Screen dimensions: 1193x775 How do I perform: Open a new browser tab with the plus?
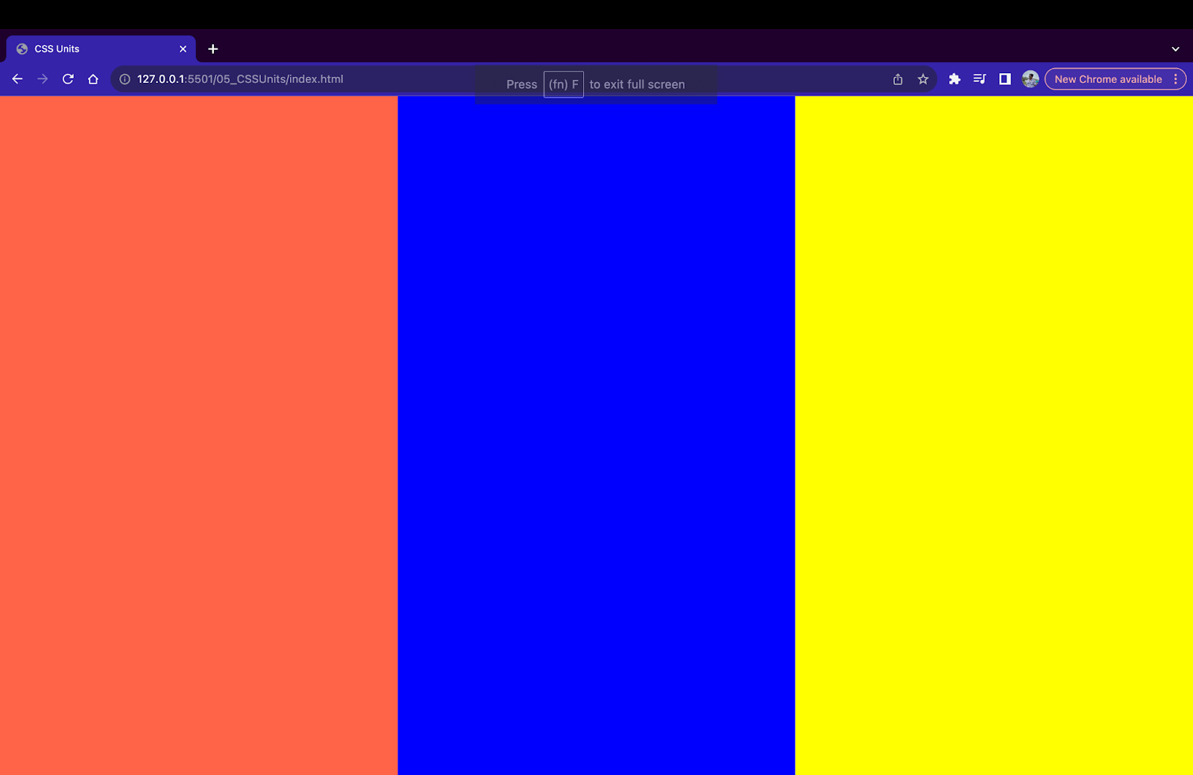point(213,48)
